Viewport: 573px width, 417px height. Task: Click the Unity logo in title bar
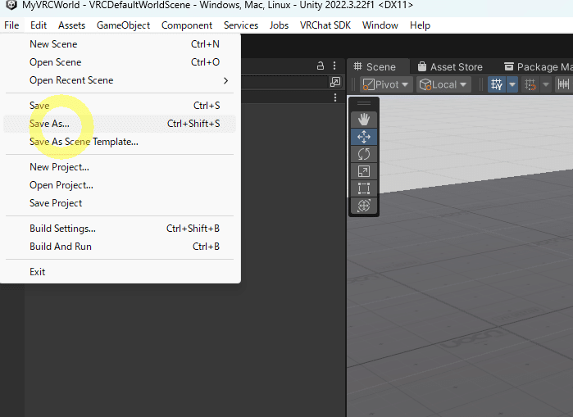[x=11, y=5]
